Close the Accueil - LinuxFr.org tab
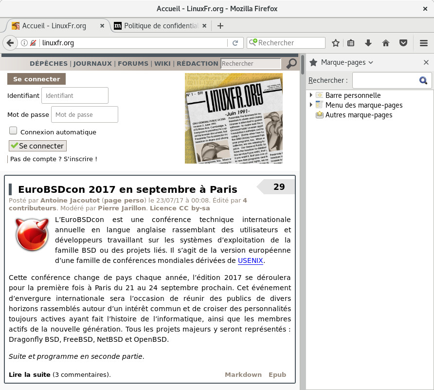 (x=102, y=26)
